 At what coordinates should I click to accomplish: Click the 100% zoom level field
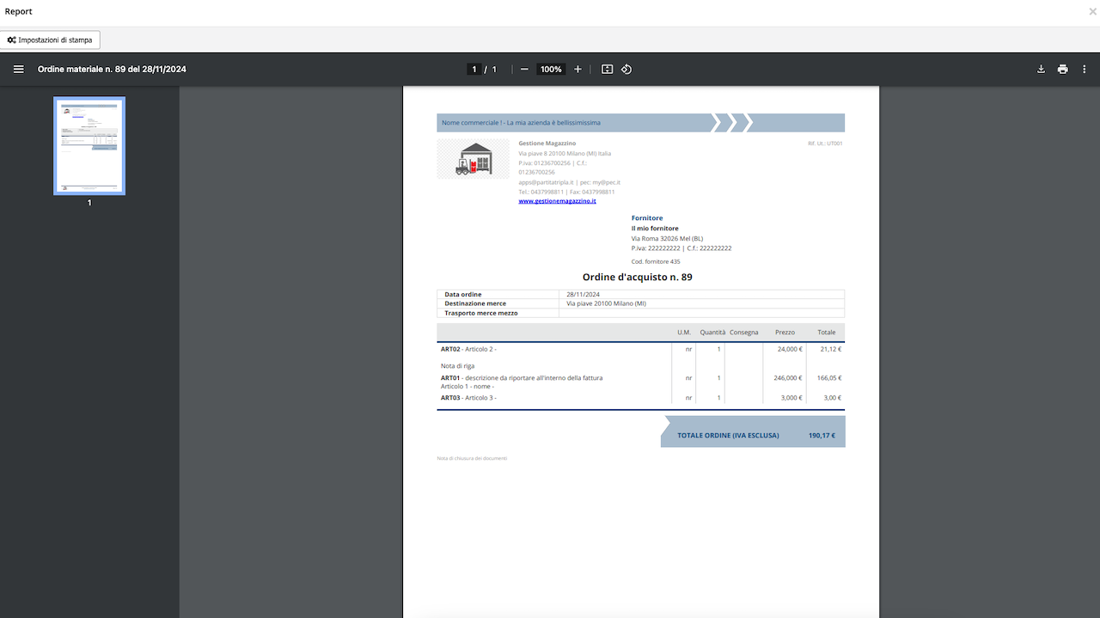click(551, 69)
